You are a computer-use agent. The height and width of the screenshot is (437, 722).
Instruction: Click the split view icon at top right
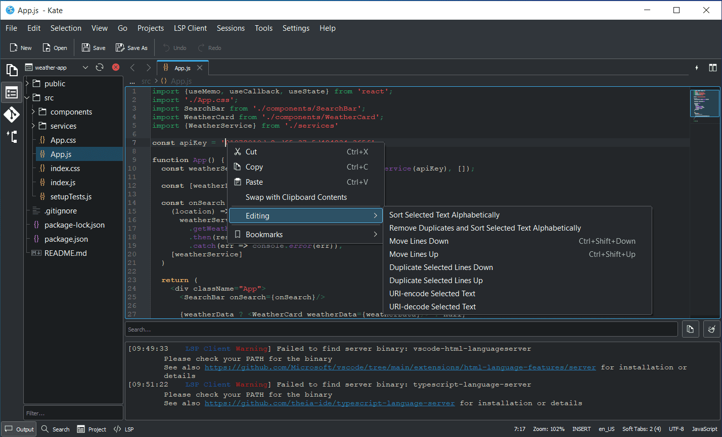[712, 68]
